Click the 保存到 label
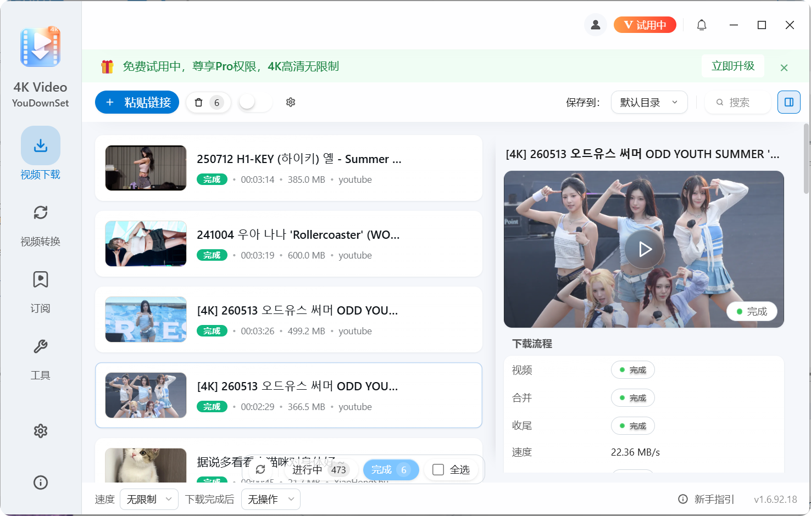This screenshot has height=516, width=811. (x=583, y=103)
